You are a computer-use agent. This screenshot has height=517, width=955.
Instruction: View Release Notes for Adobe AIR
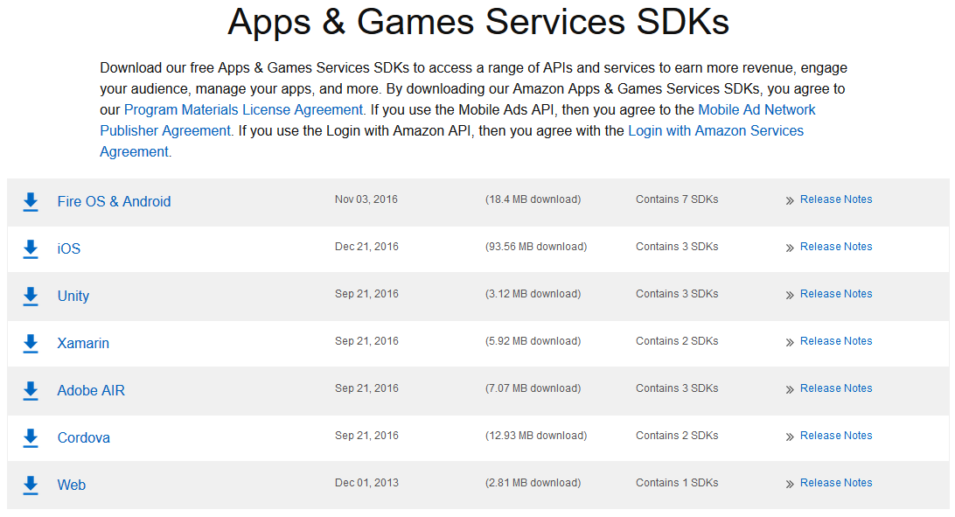[x=836, y=388]
